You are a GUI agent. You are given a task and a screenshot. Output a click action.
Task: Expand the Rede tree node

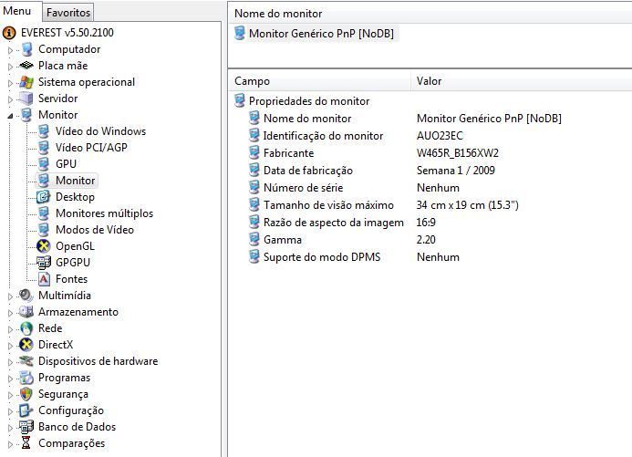pos(10,329)
